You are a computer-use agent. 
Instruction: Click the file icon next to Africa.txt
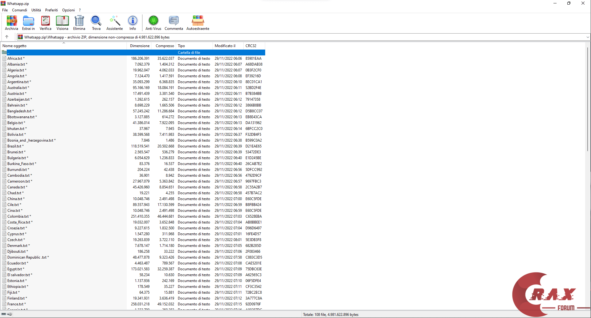4,58
